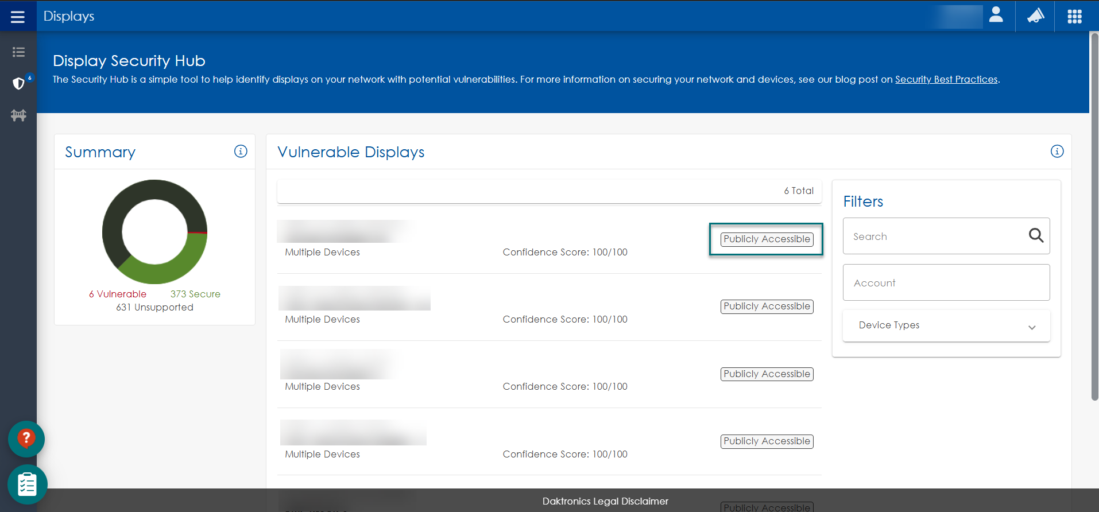Viewport: 1099px width, 512px height.
Task: Show the Summary info tooltip icon
Action: (x=241, y=152)
